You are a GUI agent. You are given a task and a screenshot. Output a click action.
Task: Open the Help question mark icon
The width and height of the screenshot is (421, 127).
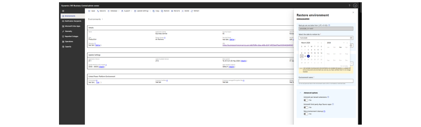(349, 6)
